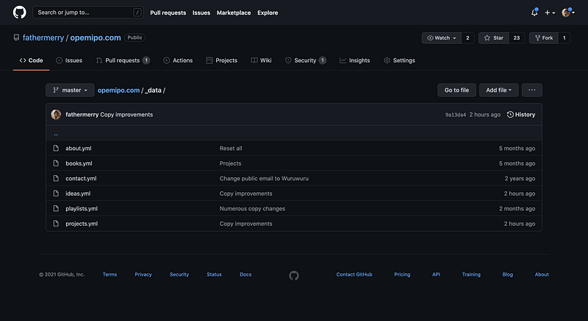The height and width of the screenshot is (321, 588).
Task: Open the master branch selector
Action: (70, 90)
